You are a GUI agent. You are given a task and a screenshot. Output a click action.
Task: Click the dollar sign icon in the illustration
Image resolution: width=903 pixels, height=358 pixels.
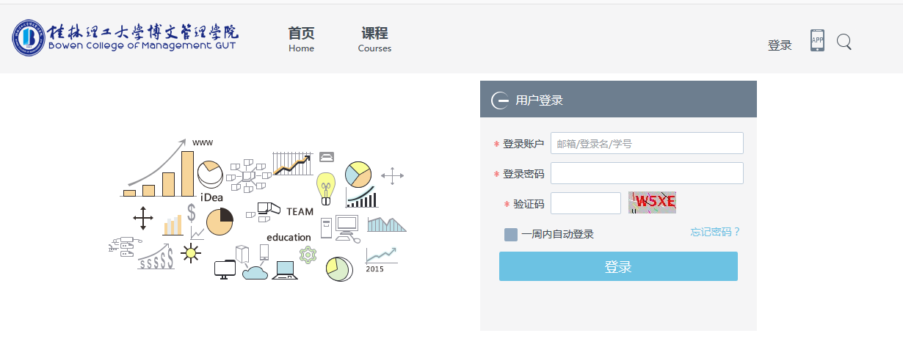coord(192,213)
